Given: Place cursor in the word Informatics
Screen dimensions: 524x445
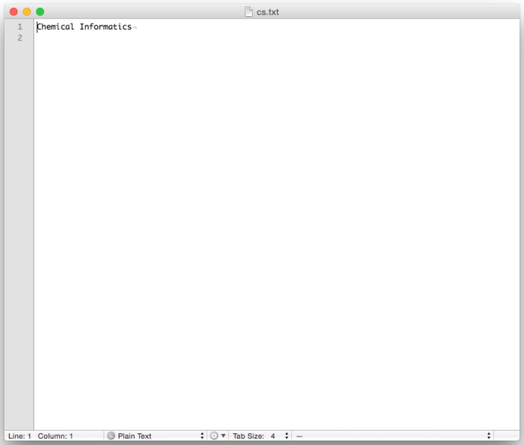Looking at the screenshot, I should (x=106, y=27).
